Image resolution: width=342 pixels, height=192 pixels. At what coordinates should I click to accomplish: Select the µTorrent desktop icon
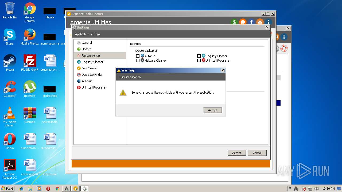point(30,89)
